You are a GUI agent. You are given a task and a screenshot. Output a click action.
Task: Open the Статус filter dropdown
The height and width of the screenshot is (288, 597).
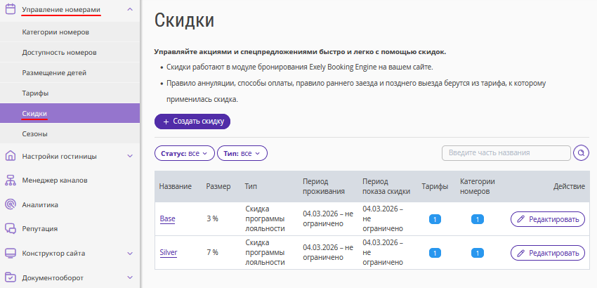(x=184, y=153)
